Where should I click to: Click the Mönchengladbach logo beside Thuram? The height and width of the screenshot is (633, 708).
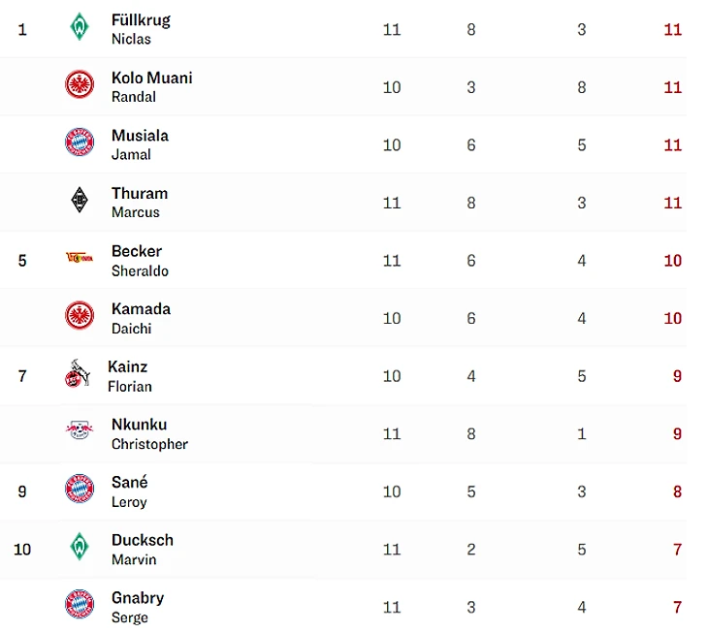pyautogui.click(x=79, y=201)
